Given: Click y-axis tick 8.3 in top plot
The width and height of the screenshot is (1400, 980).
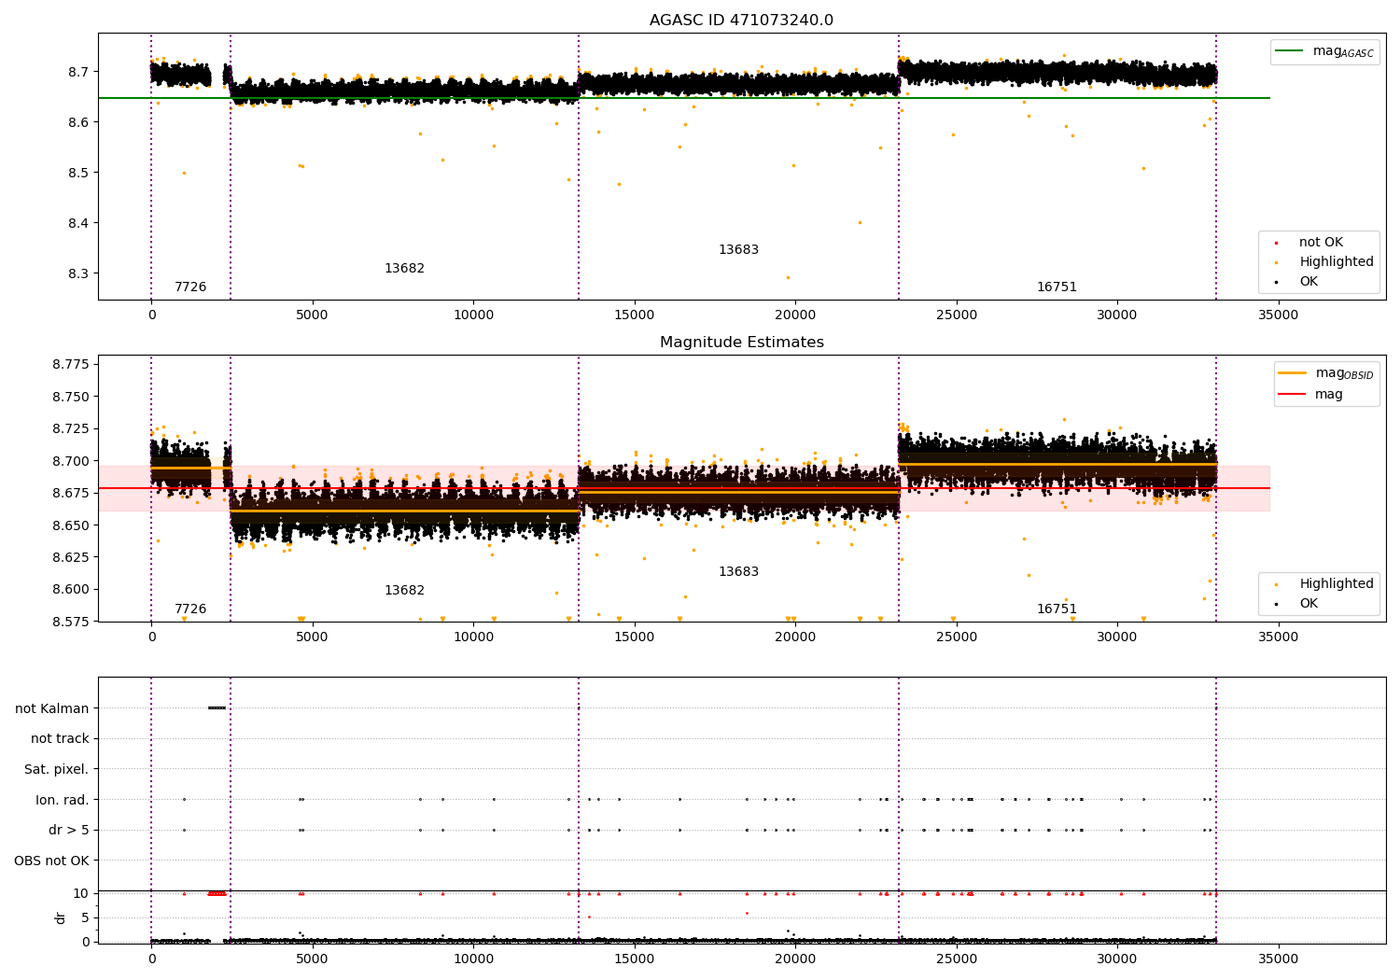Looking at the screenshot, I should click(78, 273).
